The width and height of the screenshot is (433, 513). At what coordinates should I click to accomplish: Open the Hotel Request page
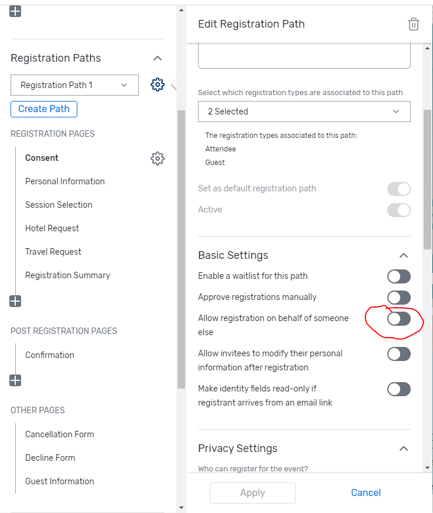52,228
